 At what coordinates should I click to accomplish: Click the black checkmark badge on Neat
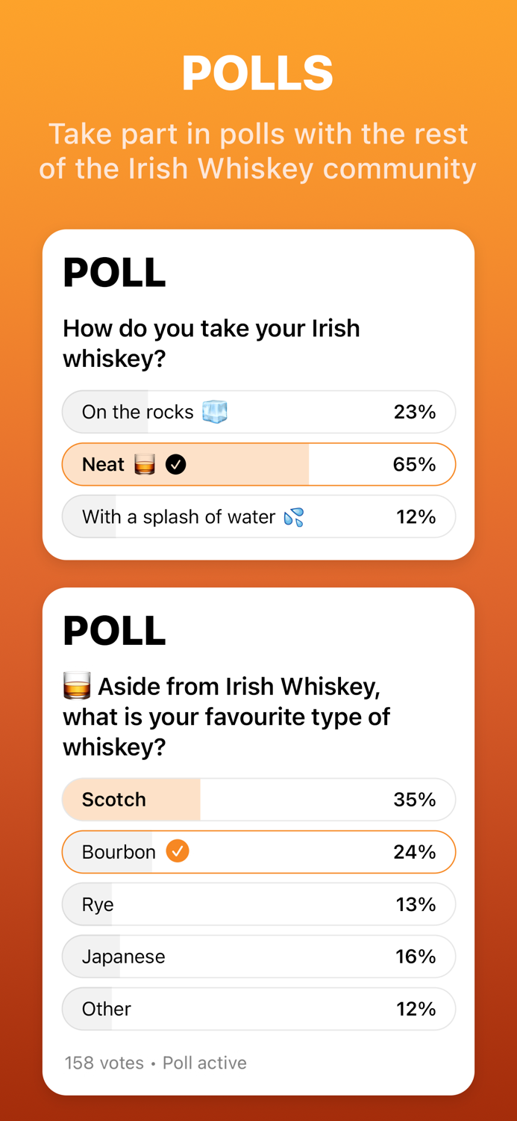[175, 464]
